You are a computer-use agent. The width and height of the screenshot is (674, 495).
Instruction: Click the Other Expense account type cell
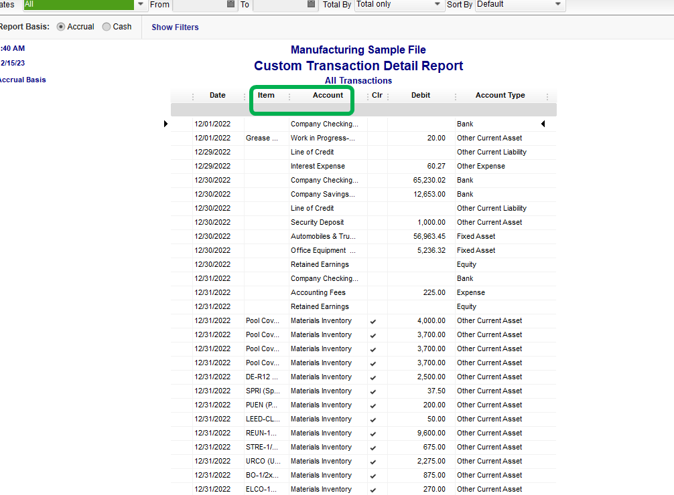(x=481, y=166)
